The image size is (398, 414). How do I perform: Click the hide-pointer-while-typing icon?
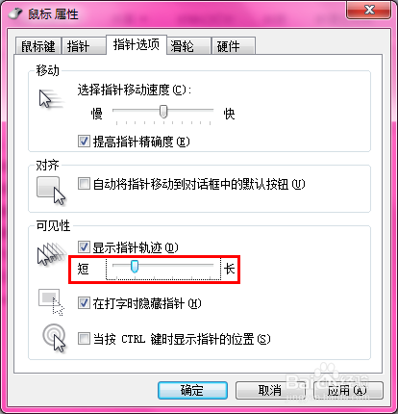point(51,301)
